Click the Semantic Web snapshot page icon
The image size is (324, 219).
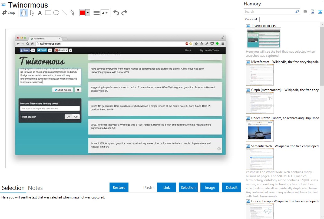click(248, 146)
